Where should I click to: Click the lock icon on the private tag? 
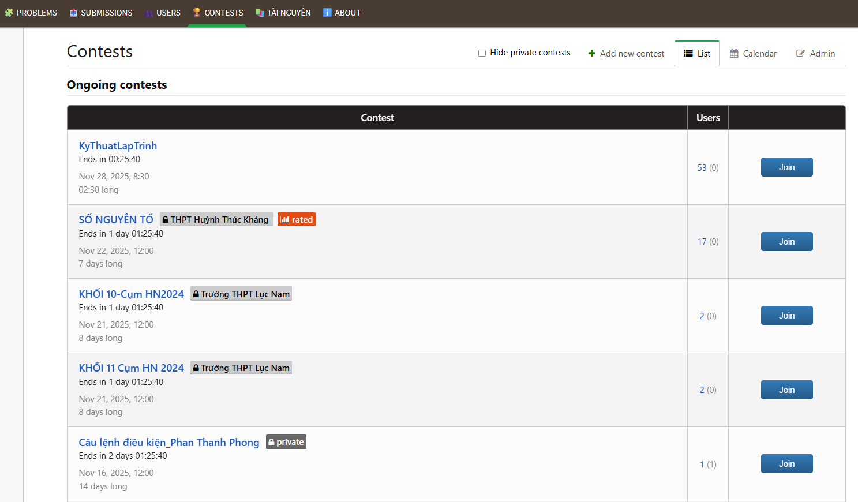(x=272, y=441)
